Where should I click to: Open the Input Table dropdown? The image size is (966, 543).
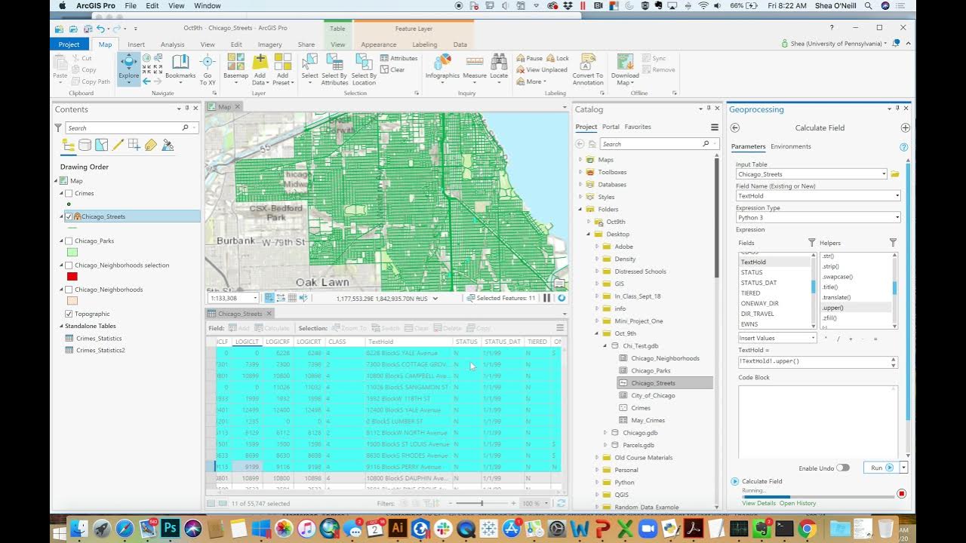[x=884, y=174]
